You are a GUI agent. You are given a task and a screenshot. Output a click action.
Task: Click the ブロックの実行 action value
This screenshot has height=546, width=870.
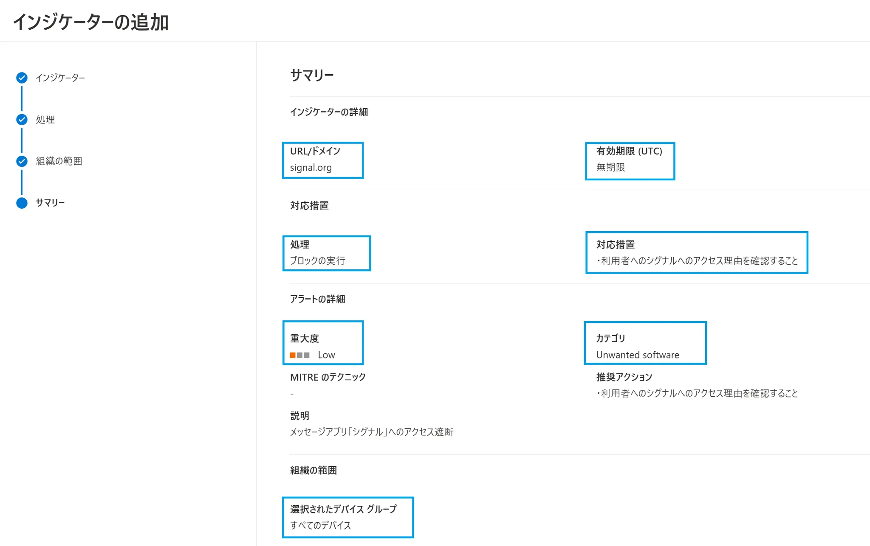(317, 261)
